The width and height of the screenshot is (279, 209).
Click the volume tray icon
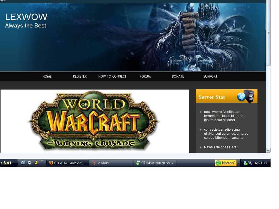[x=250, y=163]
